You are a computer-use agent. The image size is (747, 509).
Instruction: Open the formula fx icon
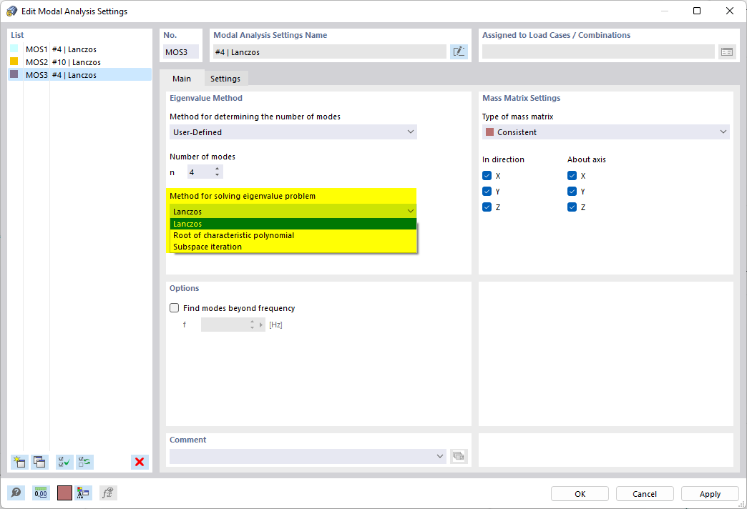(108, 493)
